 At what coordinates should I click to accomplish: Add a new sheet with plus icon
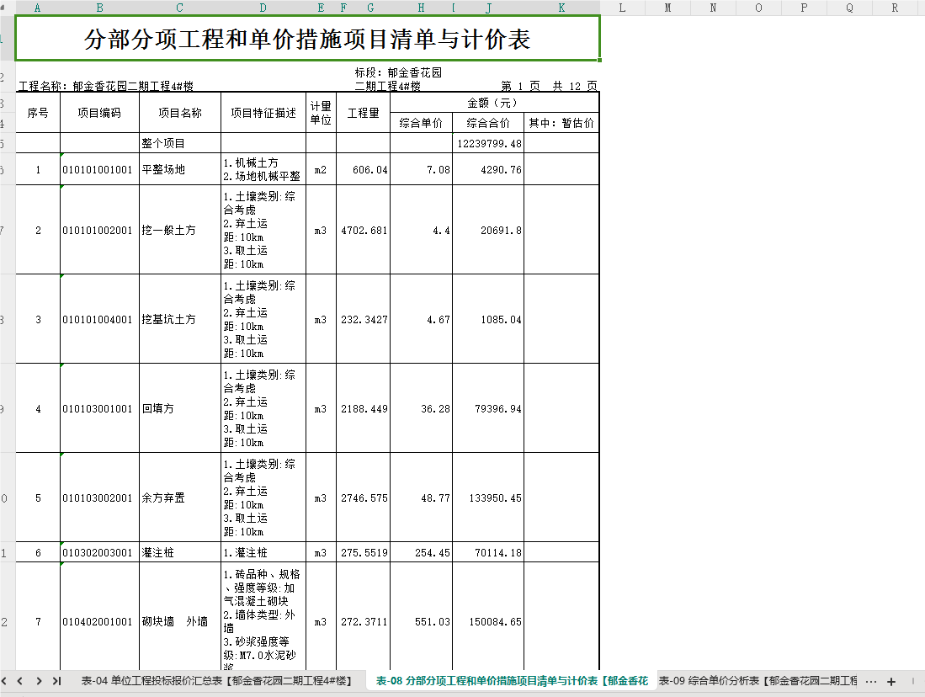891,682
